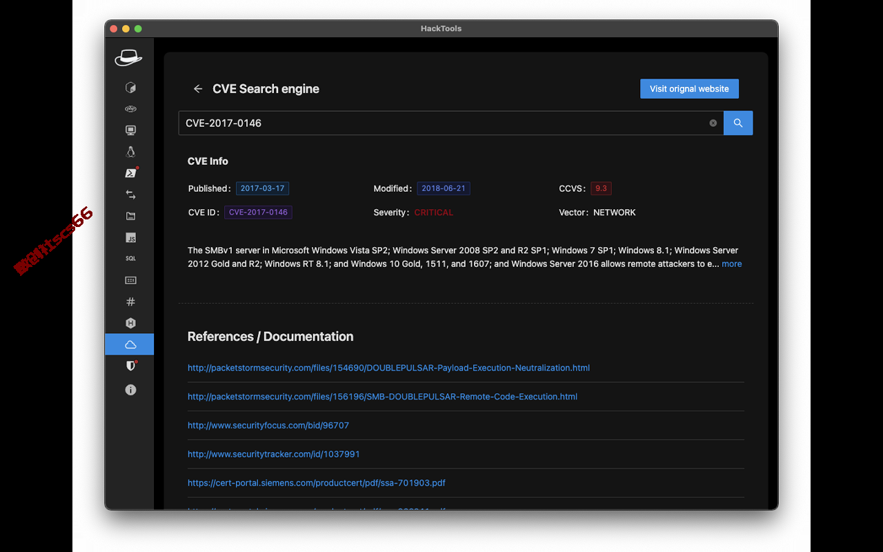
Task: Open the reverse shell cube icon
Action: (130, 88)
